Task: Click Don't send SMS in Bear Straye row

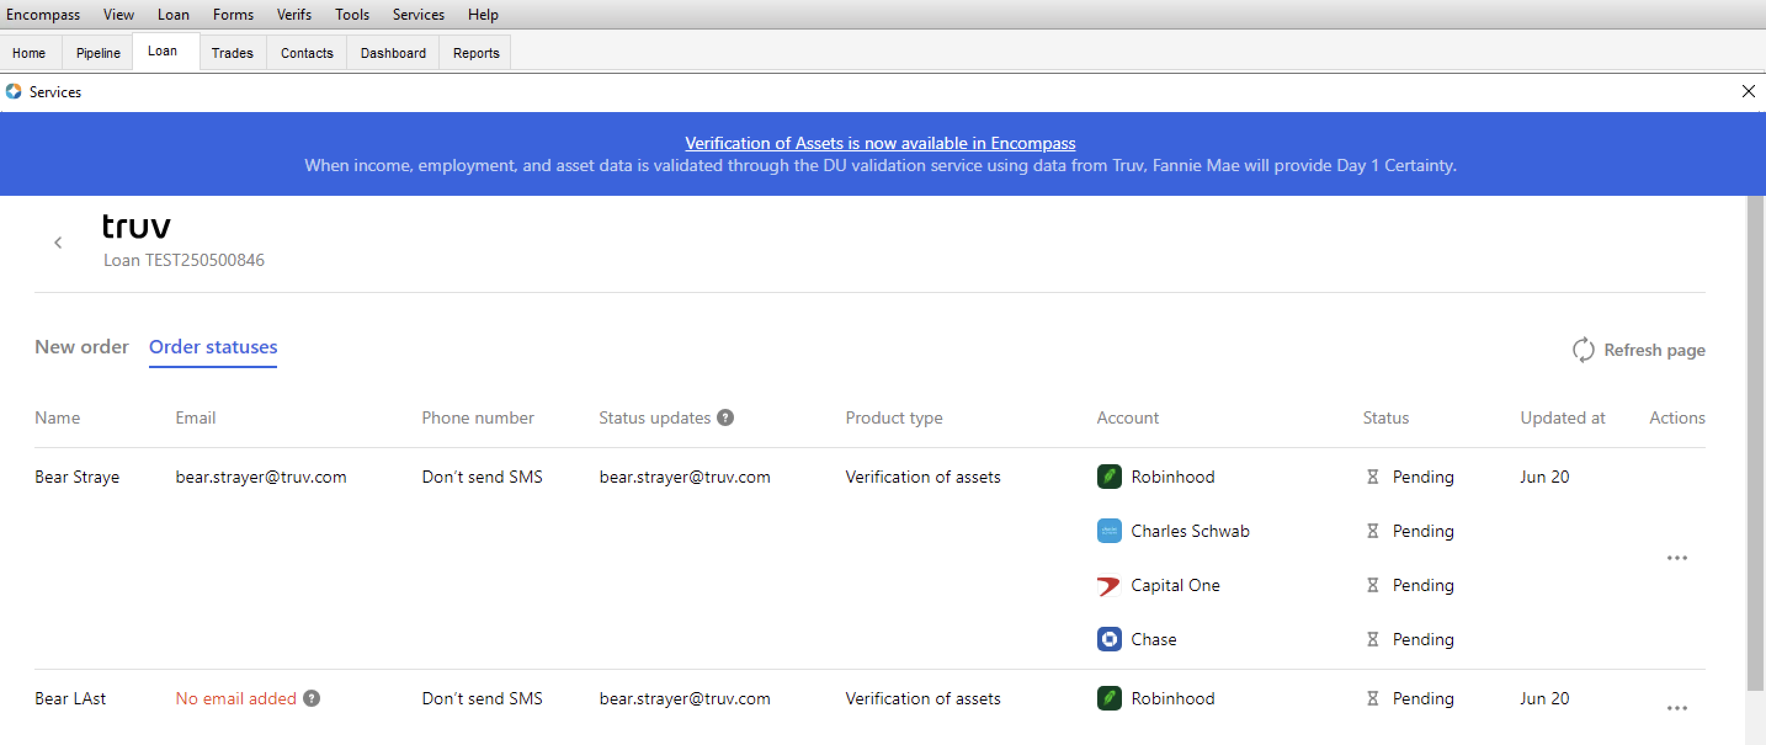Action: pos(482,477)
